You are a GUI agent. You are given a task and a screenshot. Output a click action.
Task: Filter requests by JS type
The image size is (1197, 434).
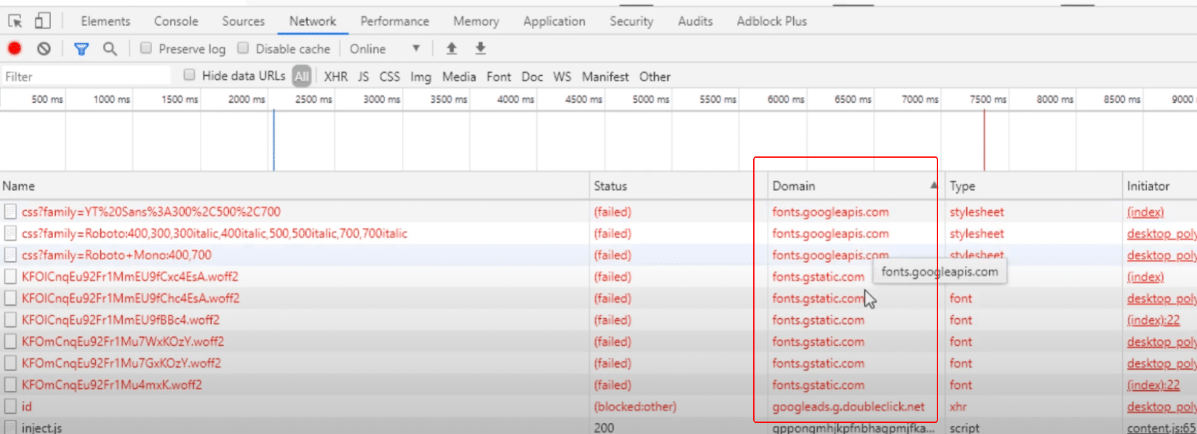(x=363, y=77)
